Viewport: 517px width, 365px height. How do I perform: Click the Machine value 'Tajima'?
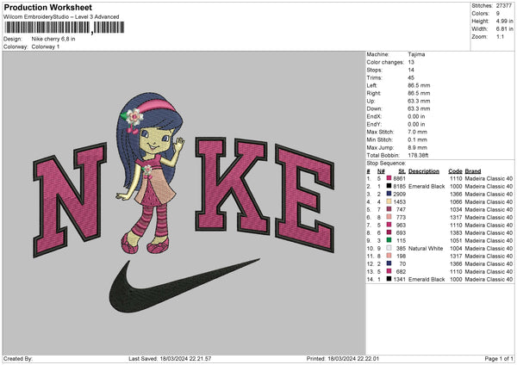pos(416,54)
